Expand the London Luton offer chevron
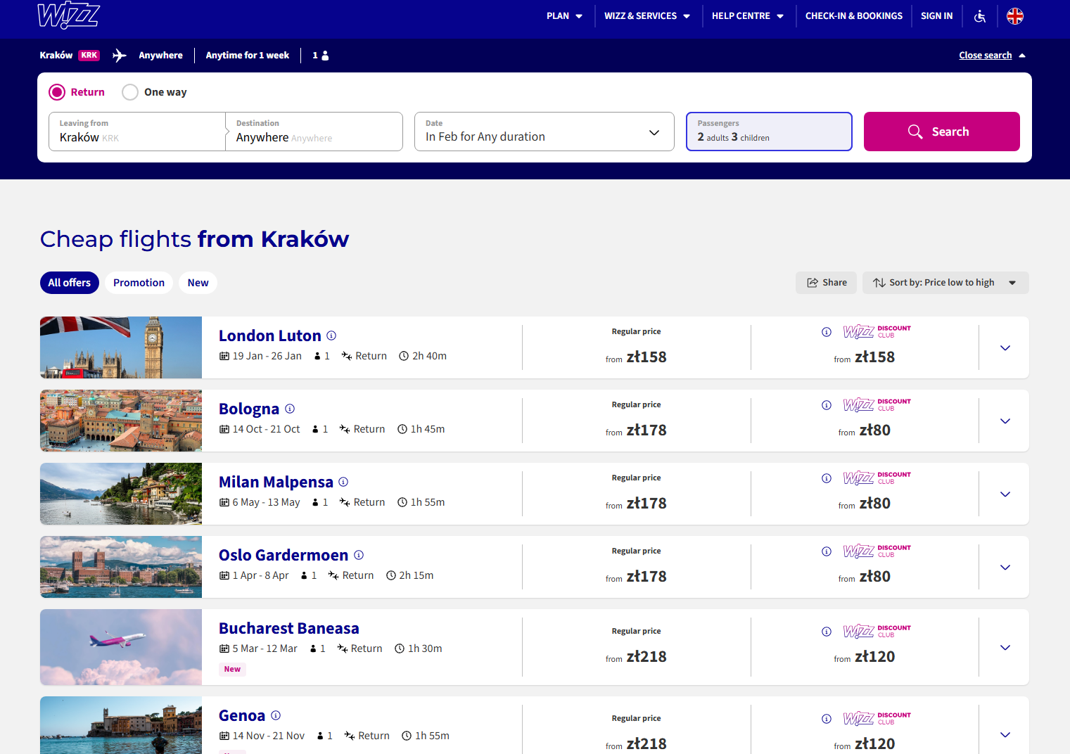The image size is (1070, 754). tap(1005, 348)
